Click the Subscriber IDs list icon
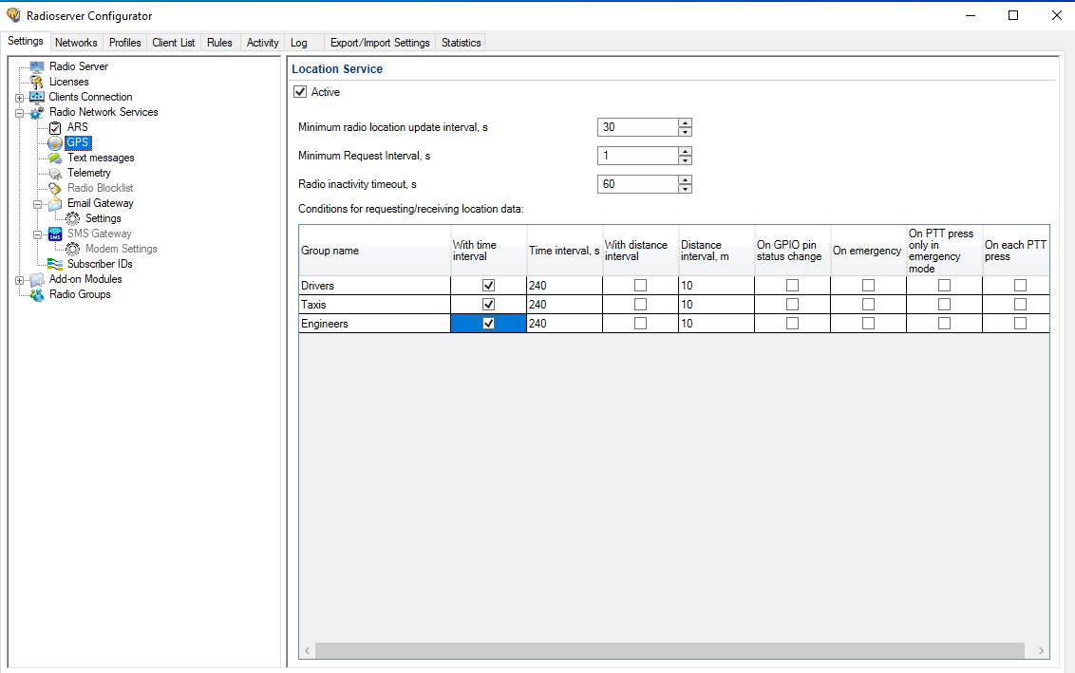This screenshot has width=1075, height=673. coord(55,264)
